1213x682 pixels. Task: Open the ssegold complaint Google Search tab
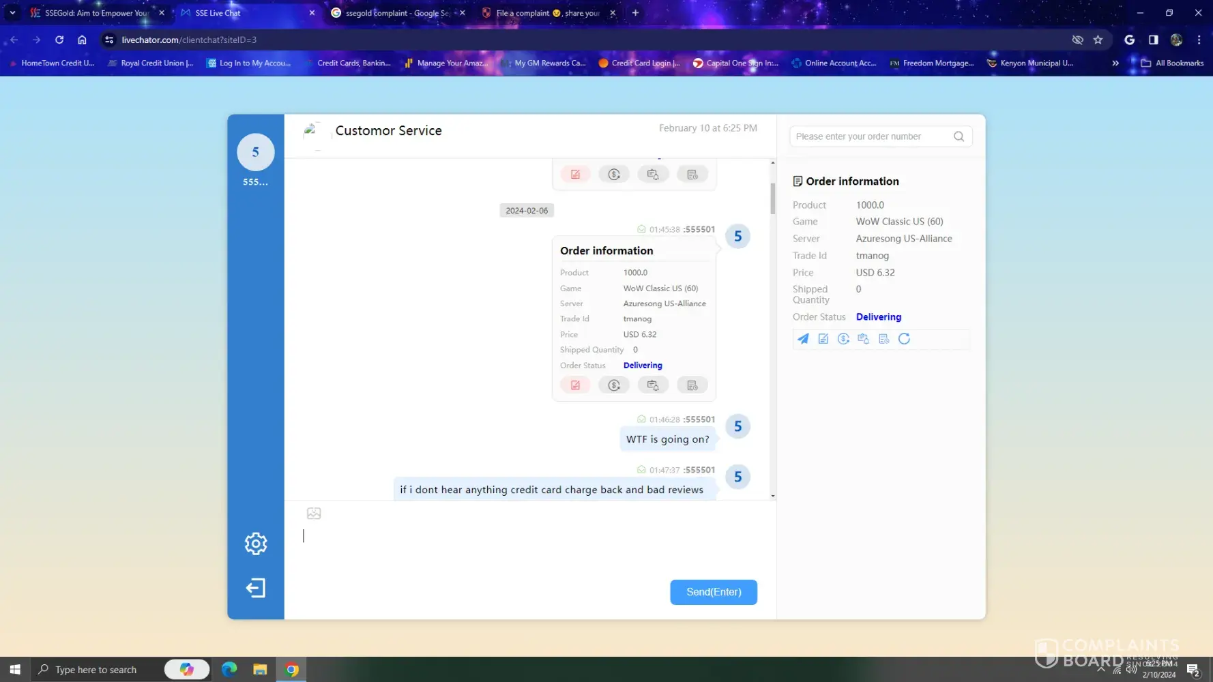point(396,13)
